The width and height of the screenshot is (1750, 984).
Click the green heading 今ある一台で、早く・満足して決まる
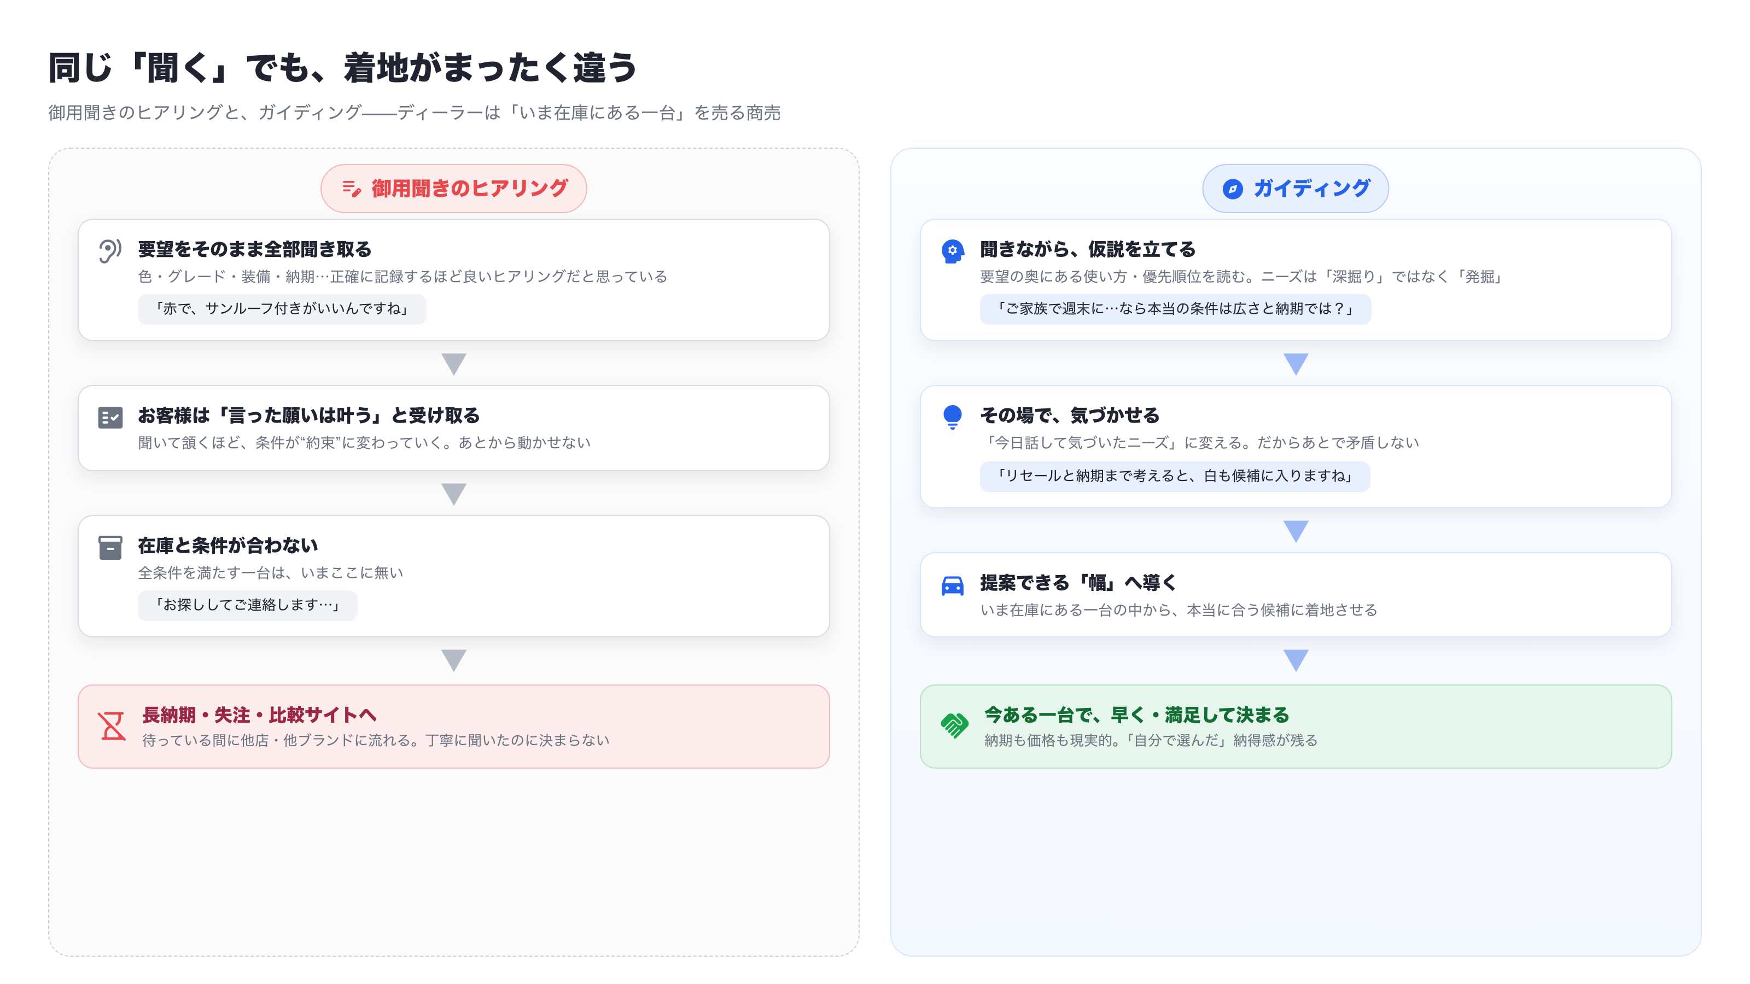tap(1136, 714)
